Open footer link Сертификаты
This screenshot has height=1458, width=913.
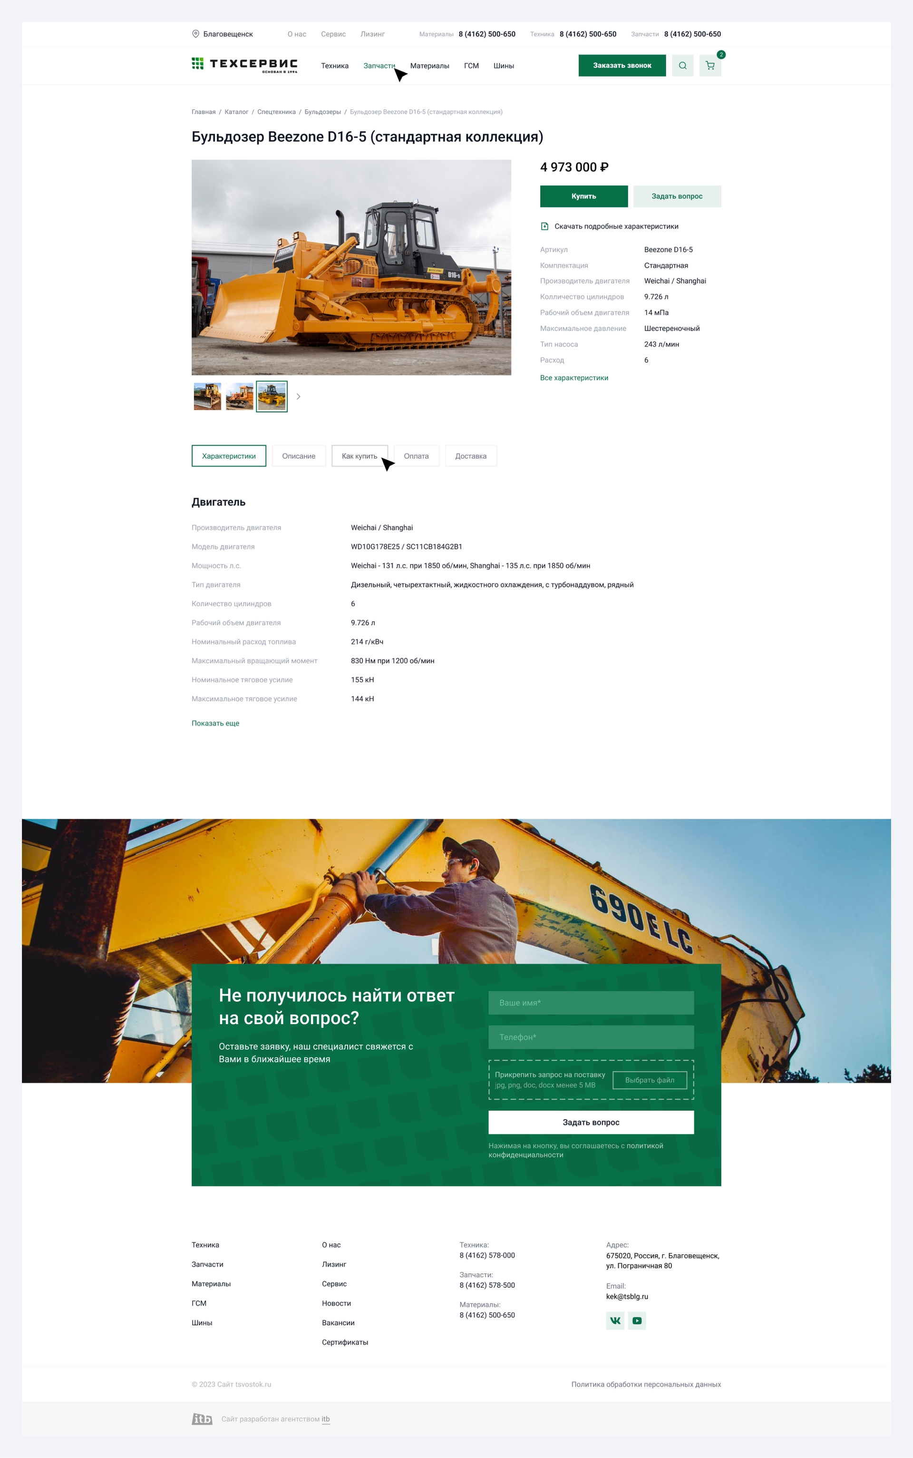(x=345, y=1342)
